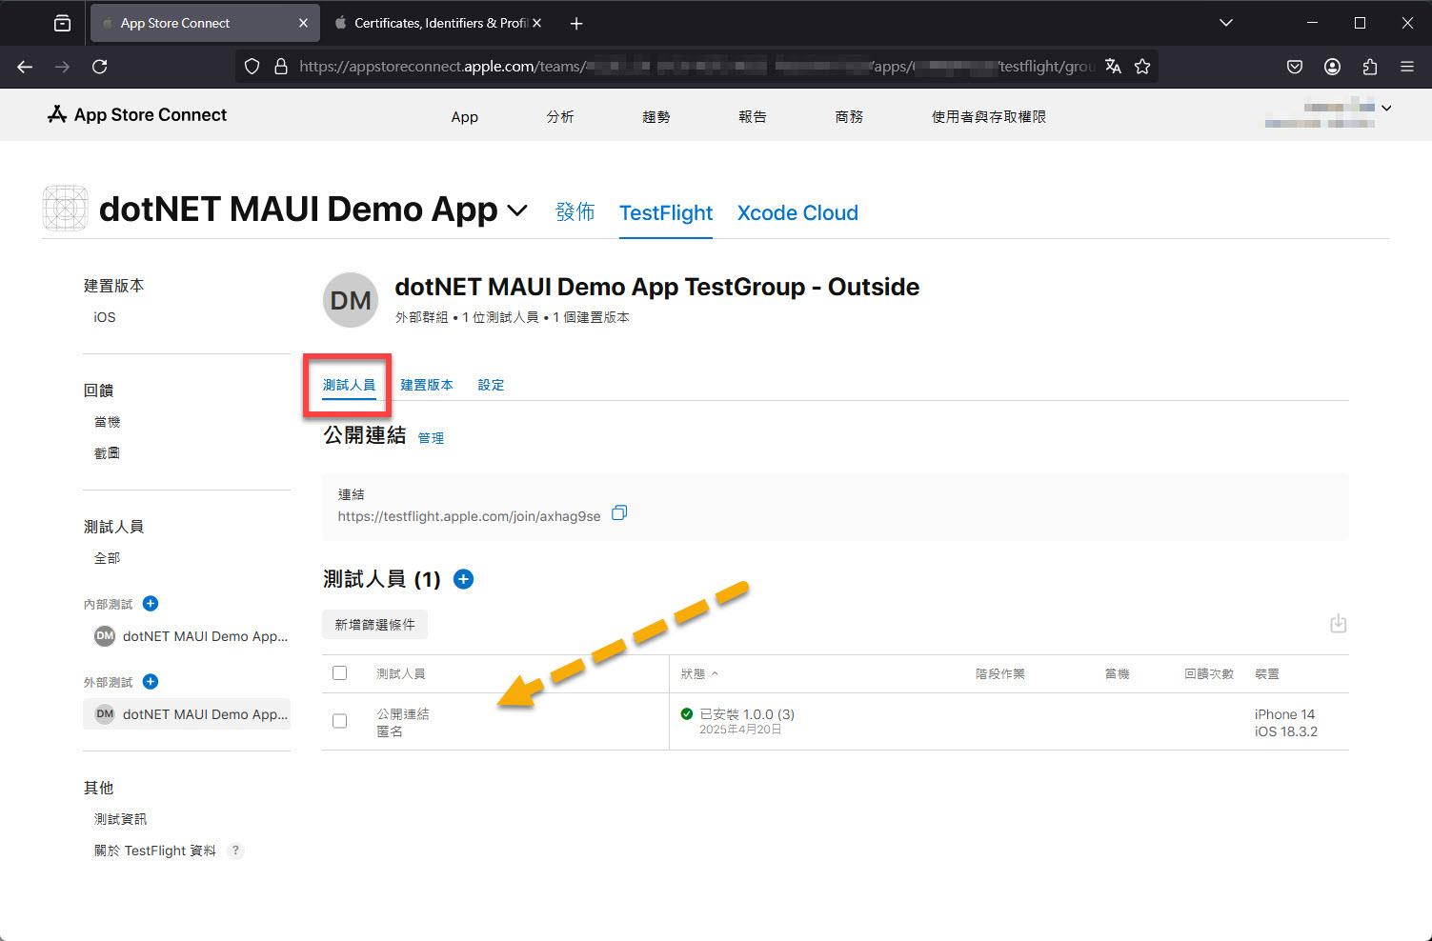This screenshot has height=941, width=1432.
Task: Expand the dotNET MAUI Demo App switcher
Action: click(x=517, y=210)
